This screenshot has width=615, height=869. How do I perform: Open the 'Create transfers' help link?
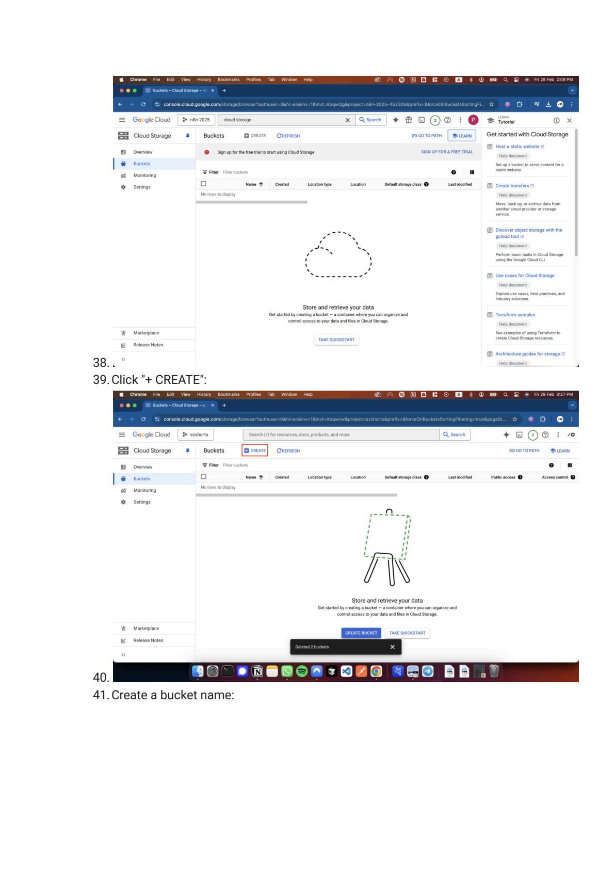pos(514,186)
